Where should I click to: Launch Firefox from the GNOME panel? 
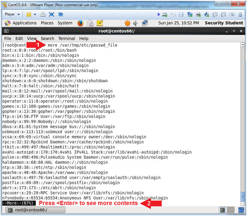click(x=81, y=23)
